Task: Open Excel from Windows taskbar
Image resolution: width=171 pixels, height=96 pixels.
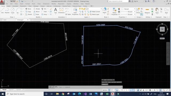Action: pyautogui.click(x=107, y=94)
